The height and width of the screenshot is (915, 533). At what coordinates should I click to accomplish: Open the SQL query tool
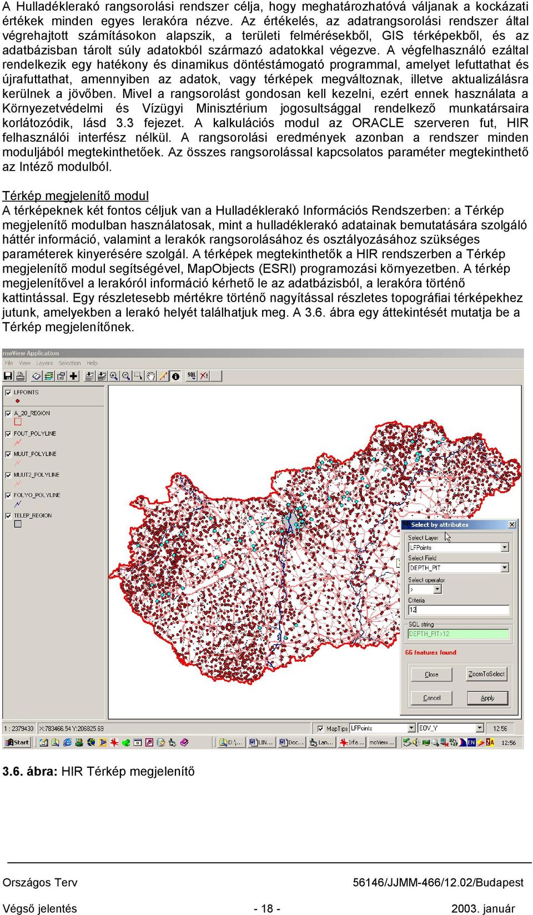pyautogui.click(x=192, y=376)
